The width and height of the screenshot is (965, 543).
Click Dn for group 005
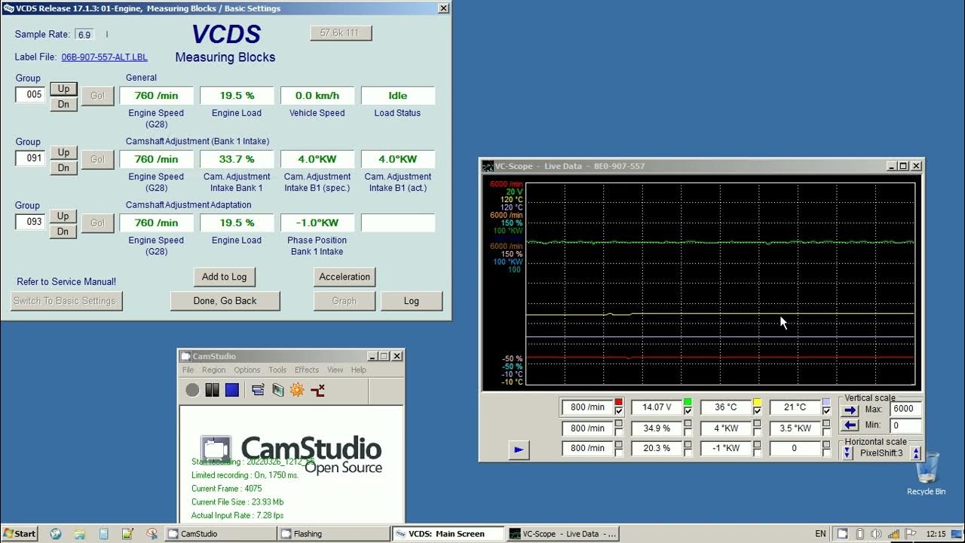coord(63,104)
